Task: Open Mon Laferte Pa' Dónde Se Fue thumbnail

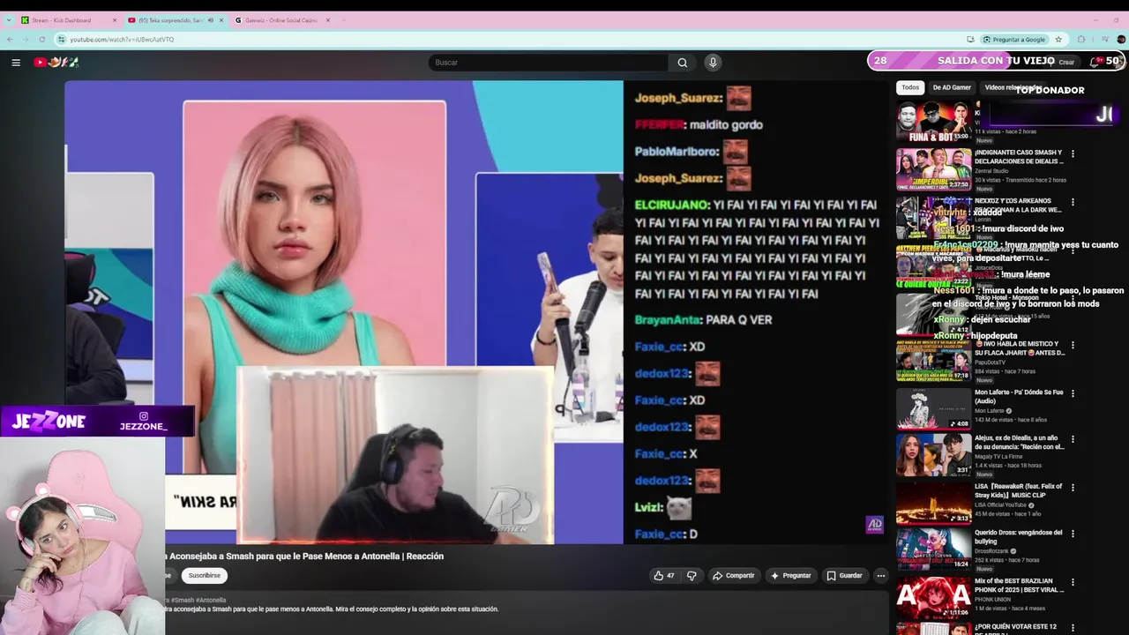Action: [933, 408]
